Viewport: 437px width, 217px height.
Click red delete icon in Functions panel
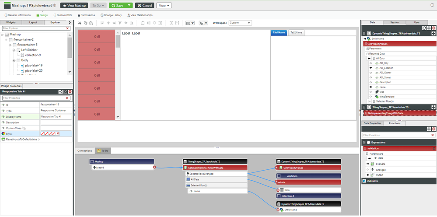[x=434, y=129]
